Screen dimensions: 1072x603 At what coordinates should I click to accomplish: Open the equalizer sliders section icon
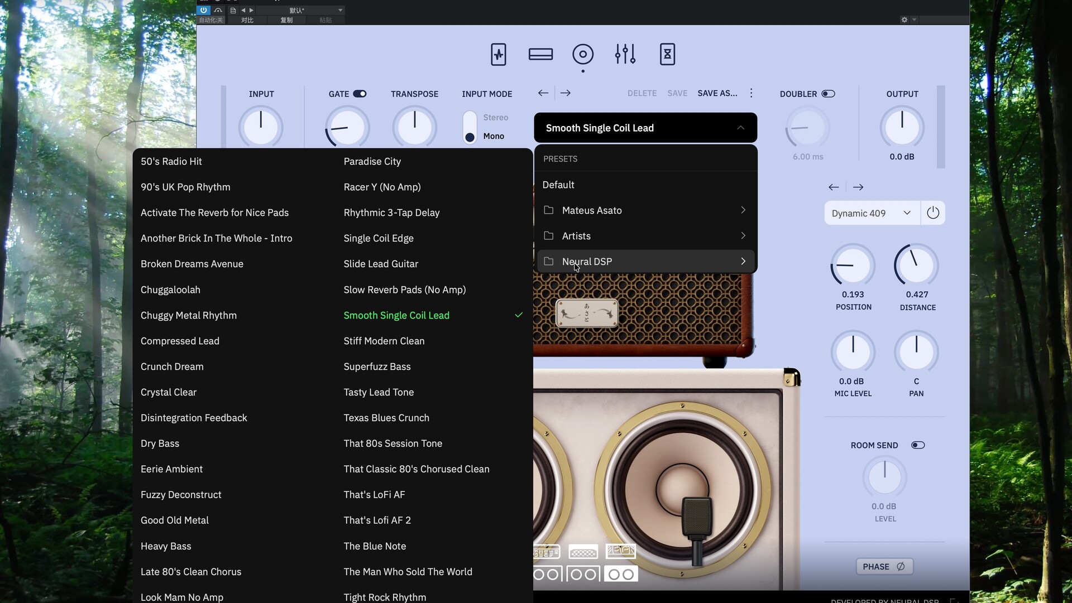(625, 55)
